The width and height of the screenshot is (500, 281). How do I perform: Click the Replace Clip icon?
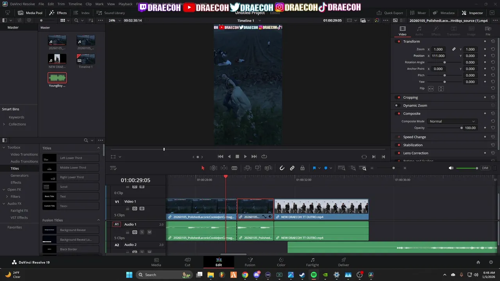coord(268,168)
